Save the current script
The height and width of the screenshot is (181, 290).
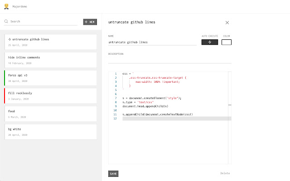[x=113, y=173]
